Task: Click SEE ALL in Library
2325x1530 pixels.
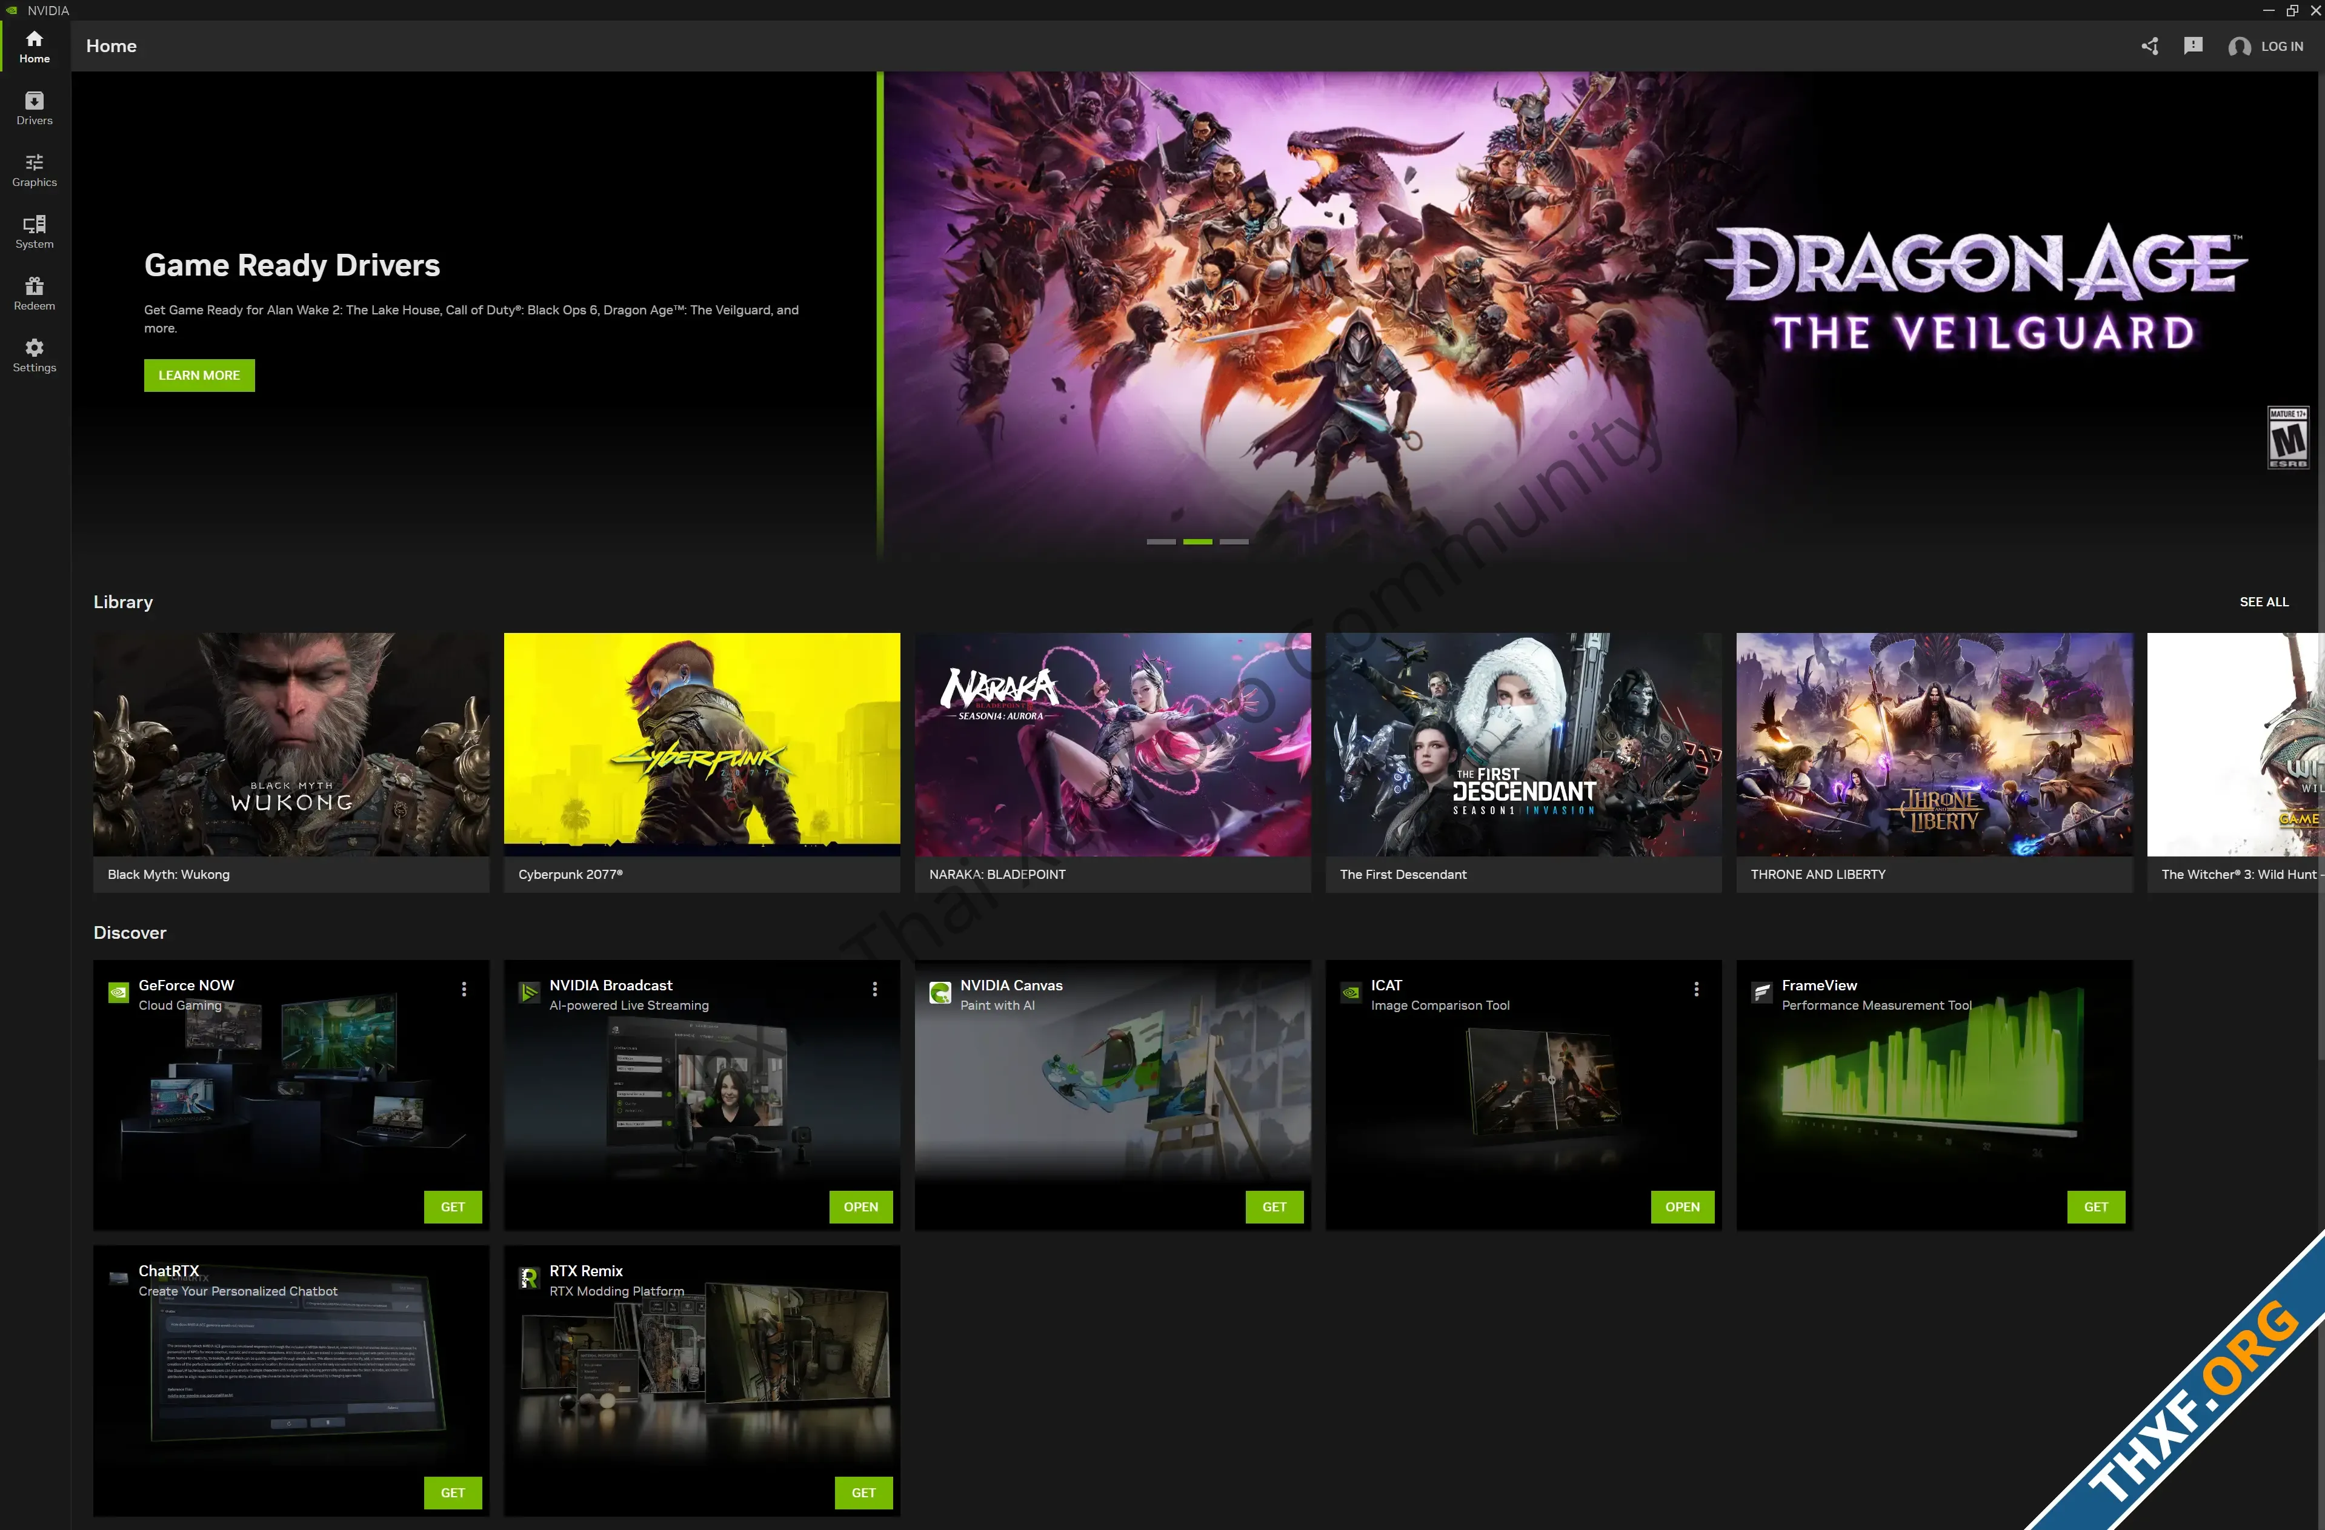Action: point(2263,601)
